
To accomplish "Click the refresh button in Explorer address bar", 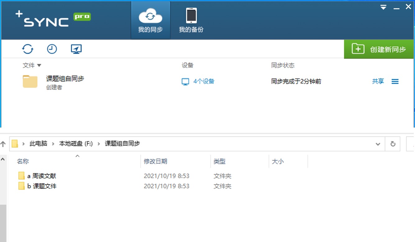I will [x=393, y=144].
